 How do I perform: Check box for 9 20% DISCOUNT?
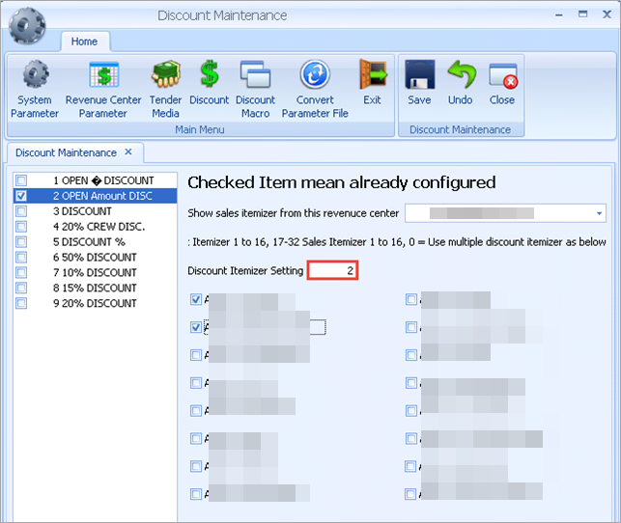click(21, 303)
